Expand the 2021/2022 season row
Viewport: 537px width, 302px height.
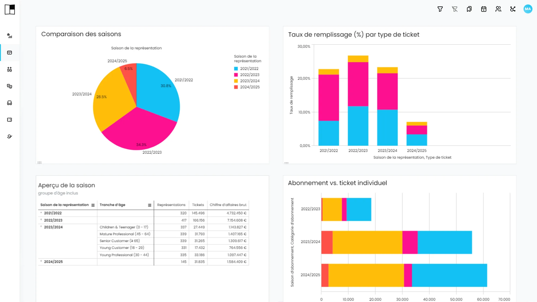pyautogui.click(x=41, y=213)
